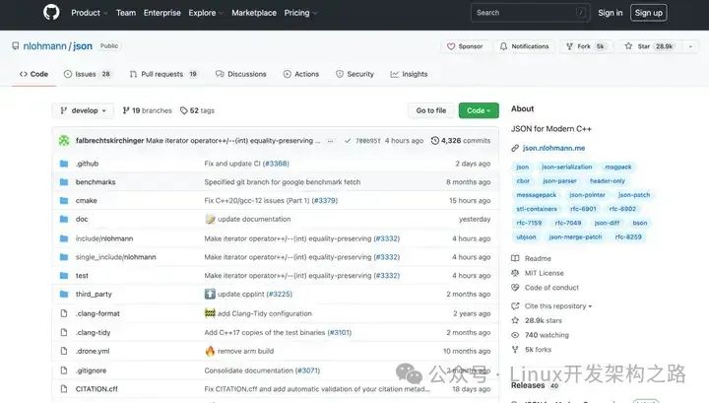This screenshot has height=403, width=709.
Task: Click the Notifications button
Action: pos(525,46)
